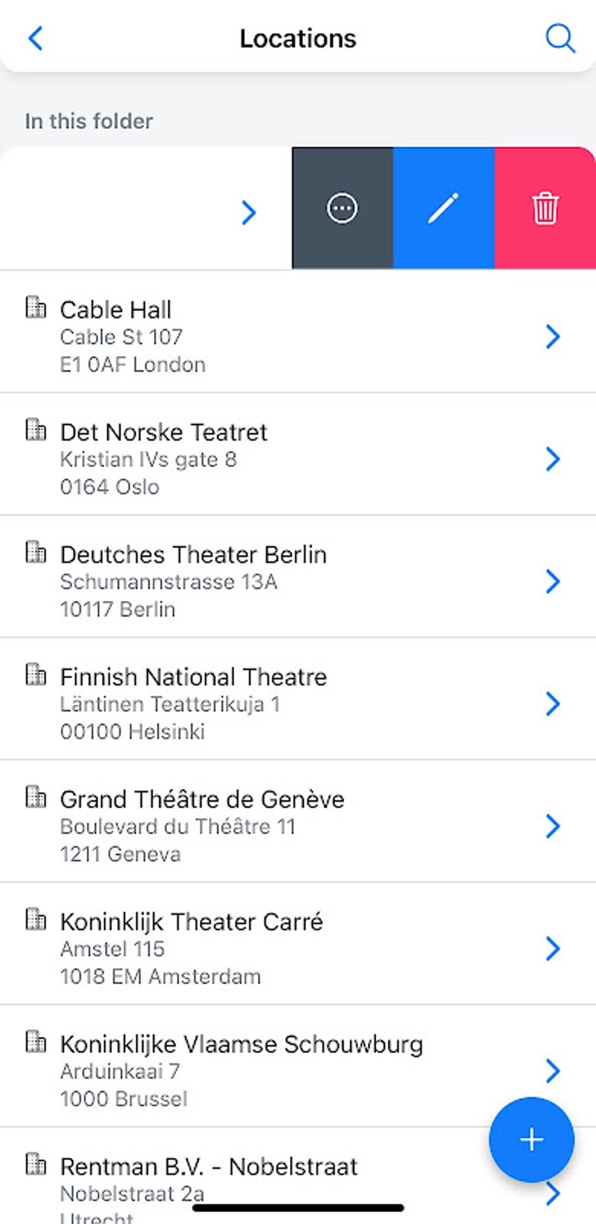
Task: Expand Koninklijk Theater Carré chevron arrow
Action: click(553, 948)
